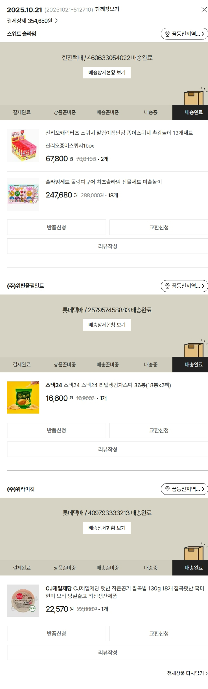View Lotte tracking for 409793333213 shipment
208x689 pixels.
click(x=107, y=528)
